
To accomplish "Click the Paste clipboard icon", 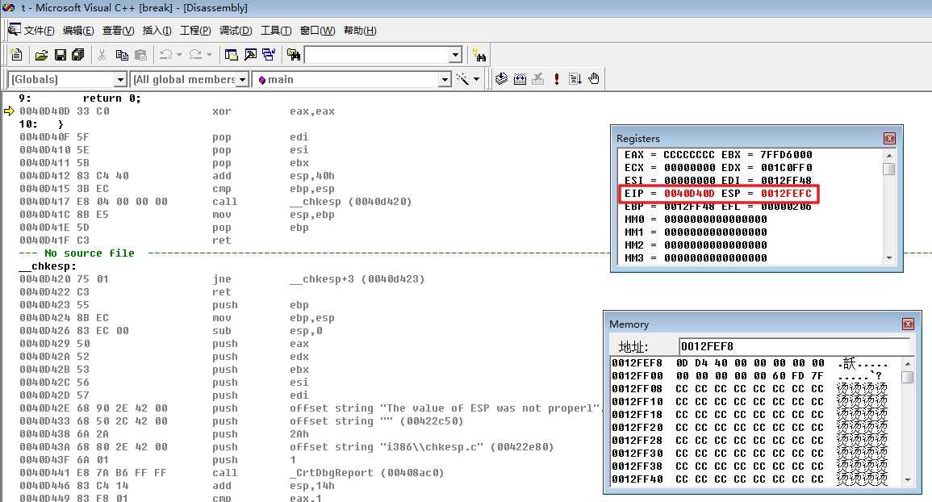I will pos(141,56).
